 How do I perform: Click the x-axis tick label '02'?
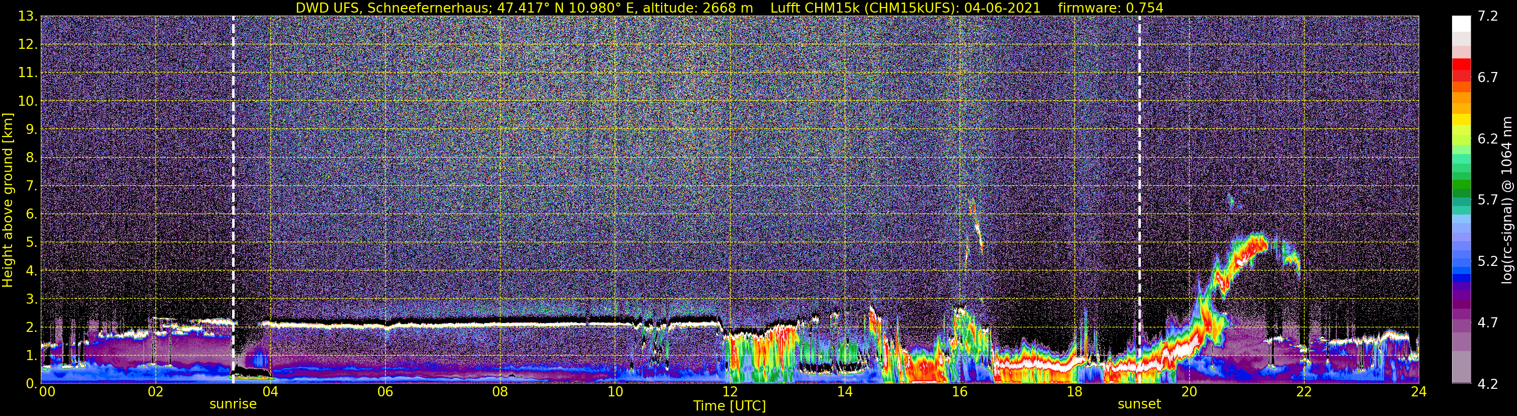[156, 392]
